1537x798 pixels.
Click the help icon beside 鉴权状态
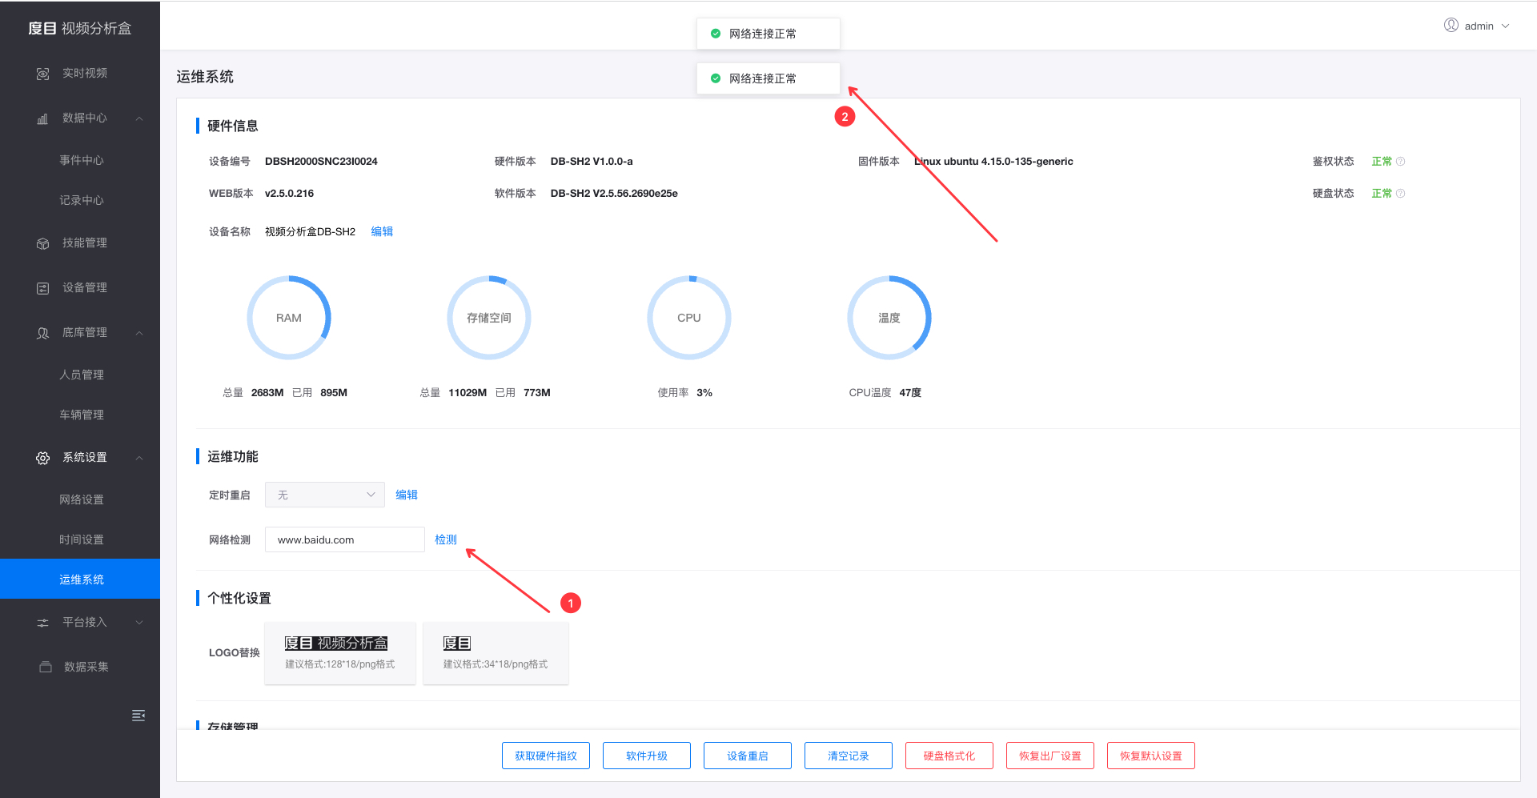[x=1400, y=162]
